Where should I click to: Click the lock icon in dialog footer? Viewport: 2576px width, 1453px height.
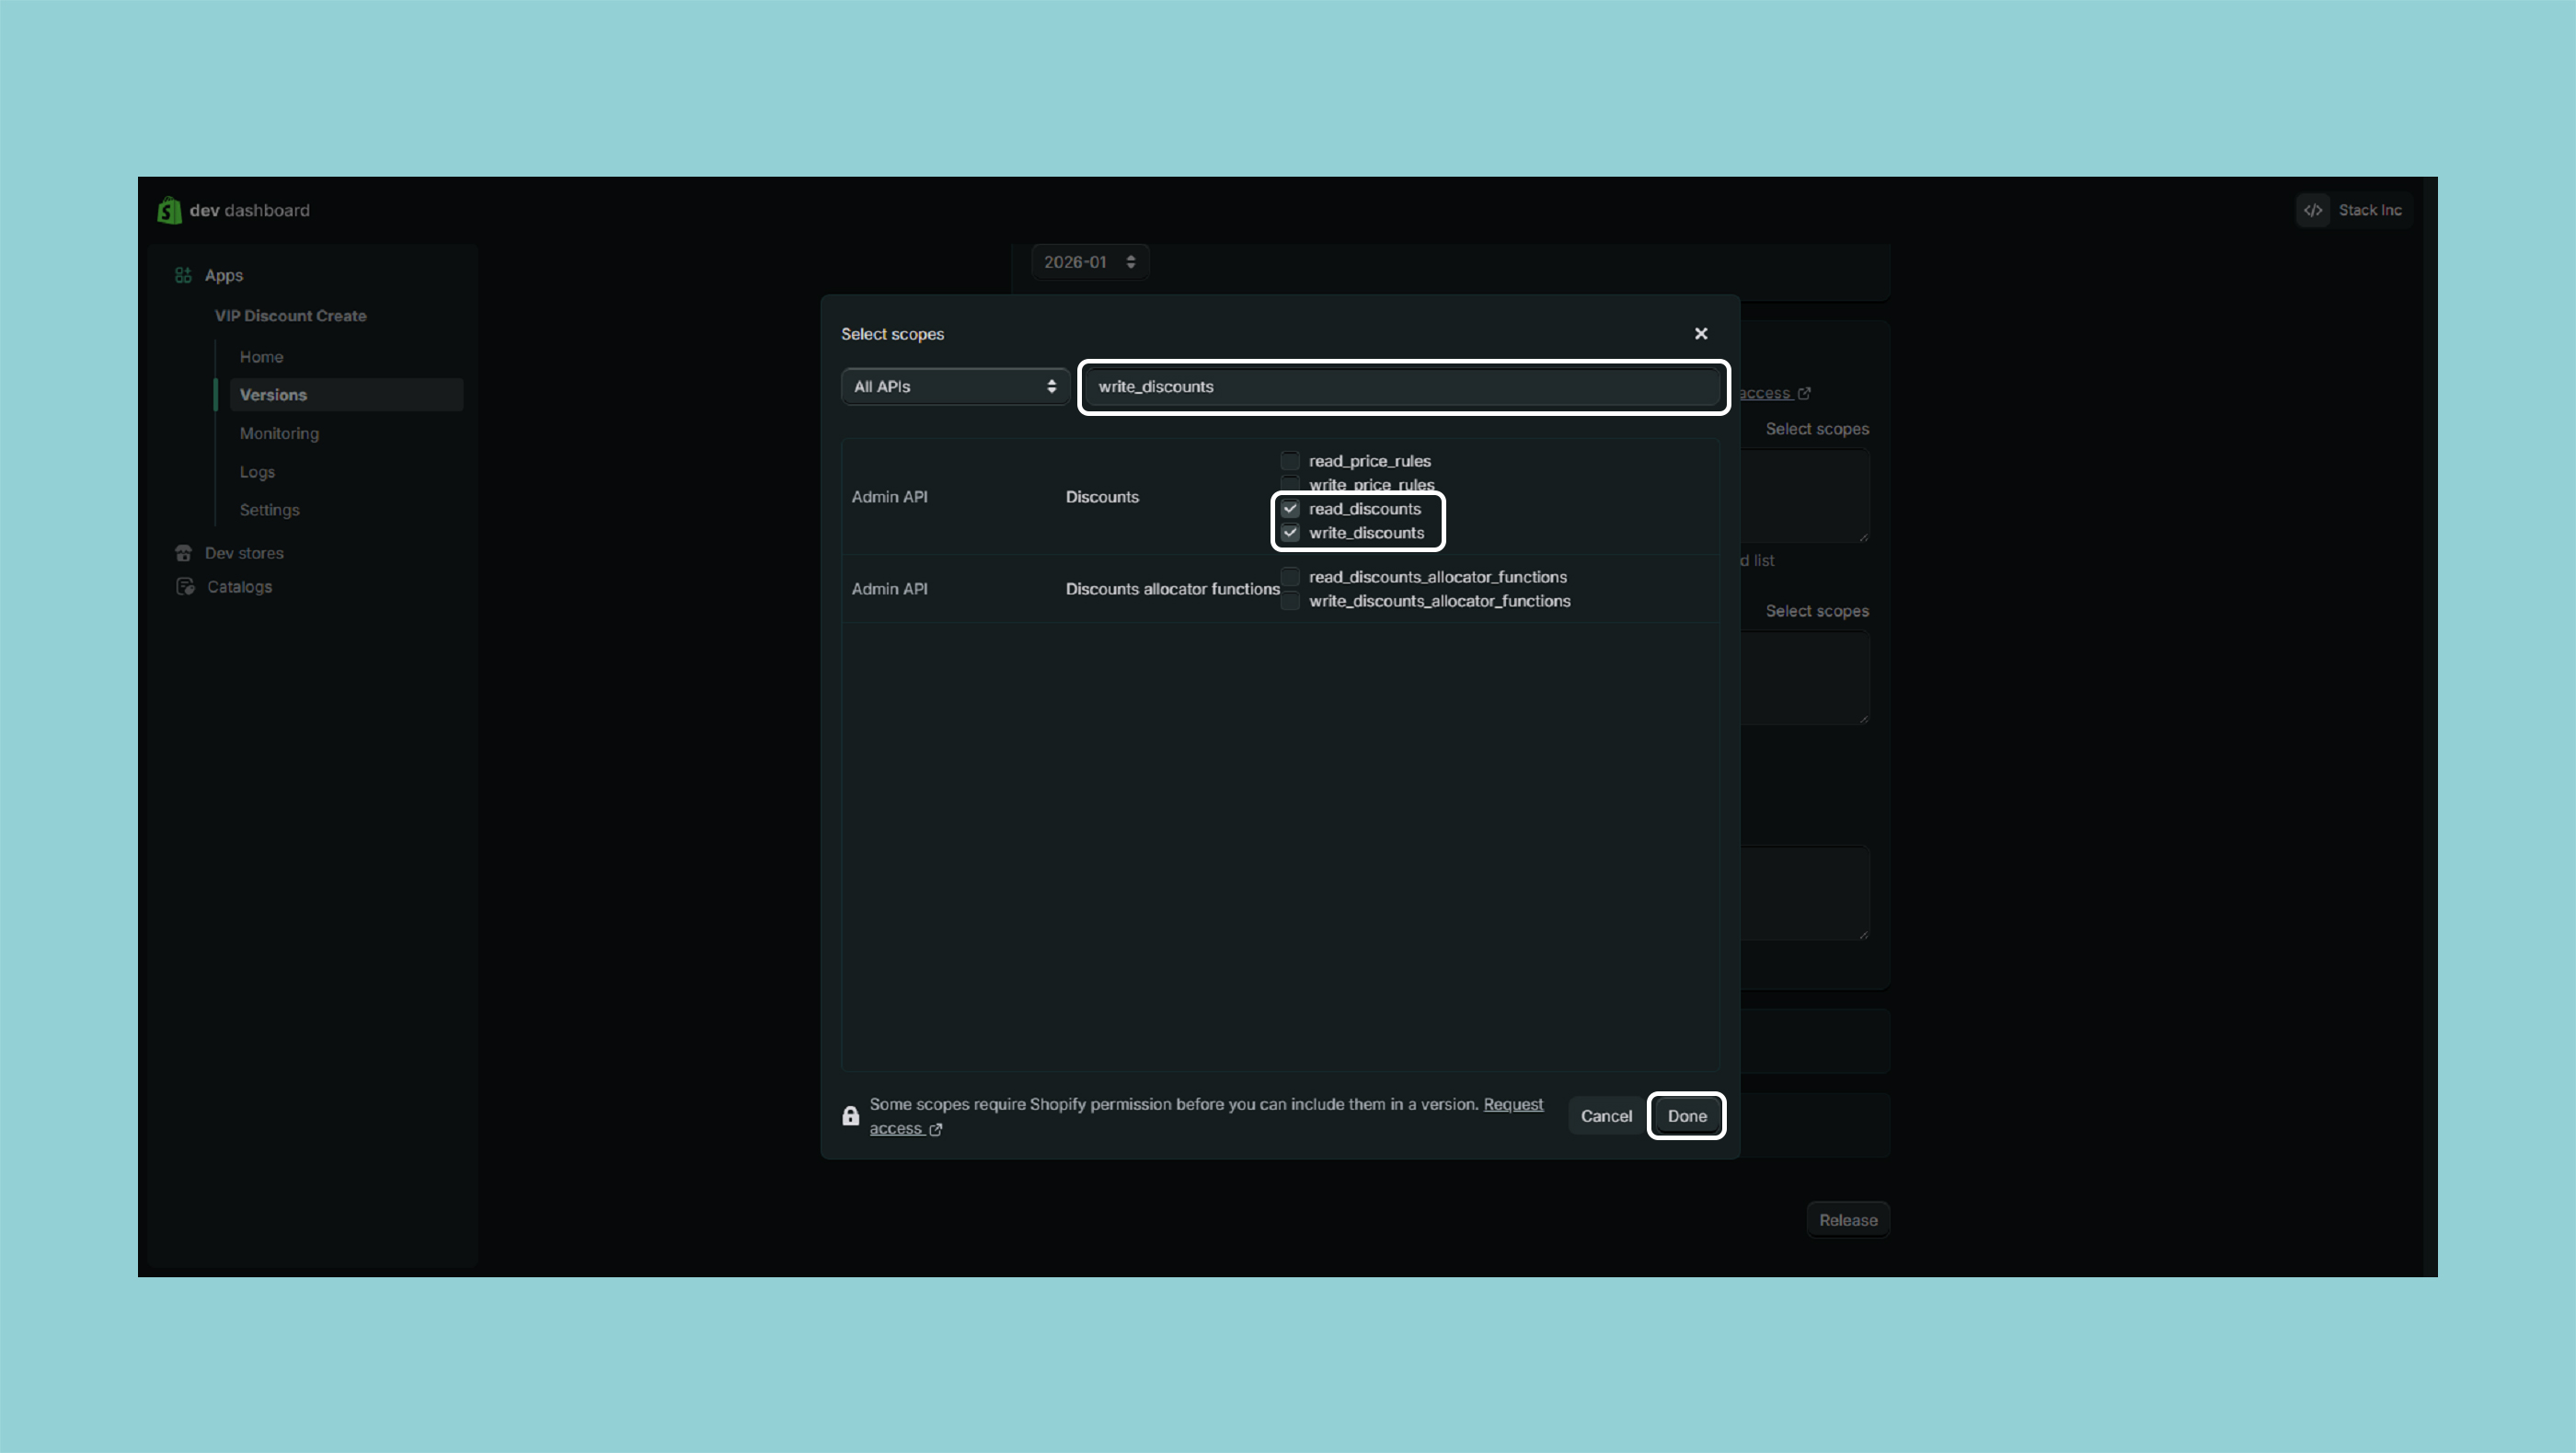(851, 1116)
